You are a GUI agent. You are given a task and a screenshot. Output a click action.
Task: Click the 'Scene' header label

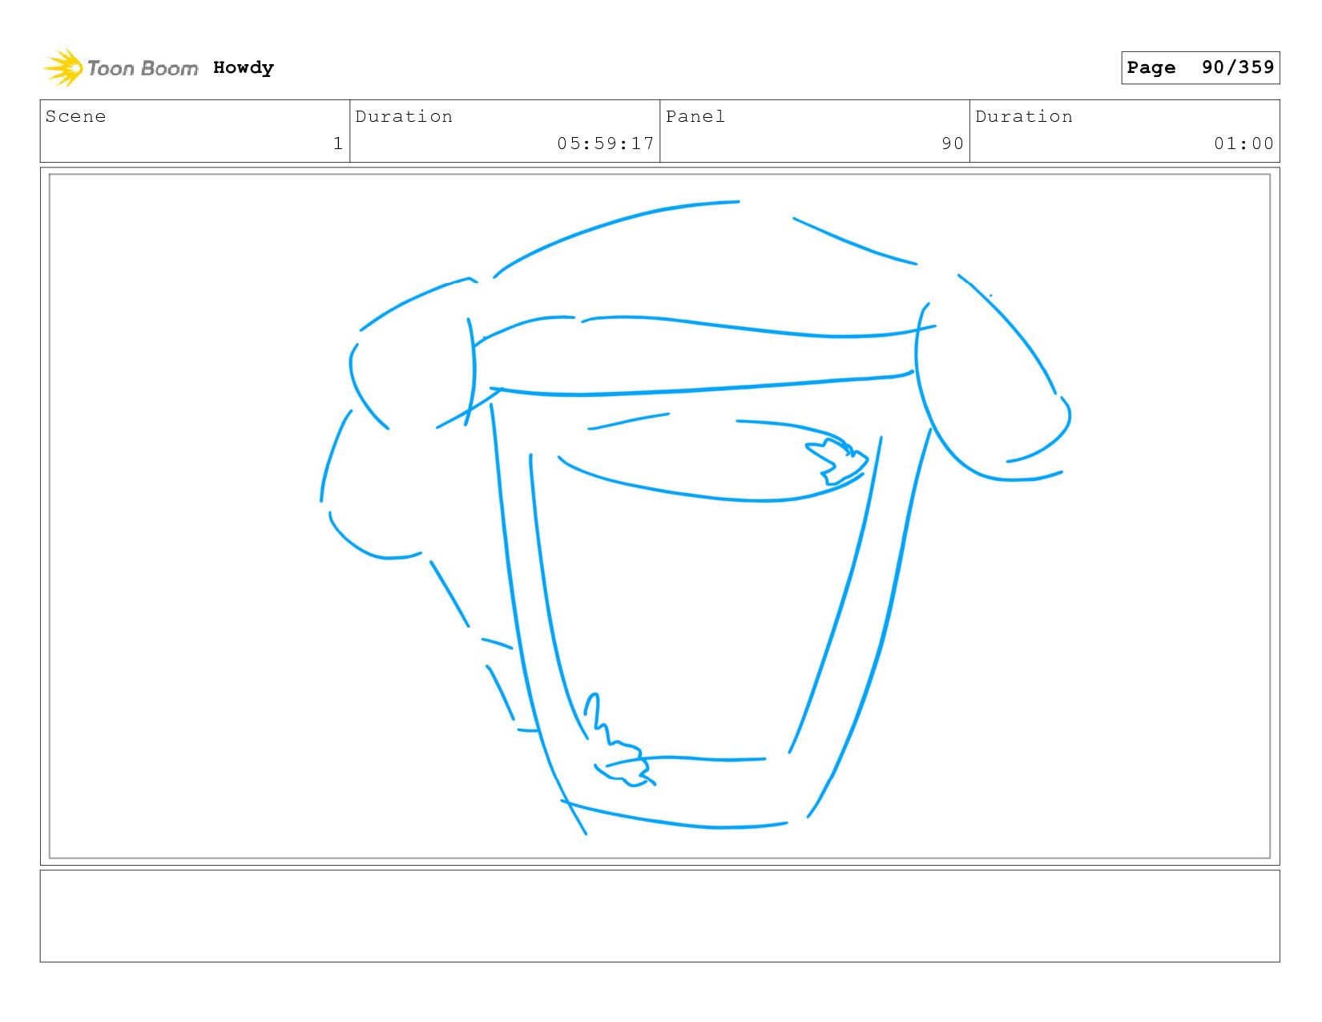tap(75, 117)
